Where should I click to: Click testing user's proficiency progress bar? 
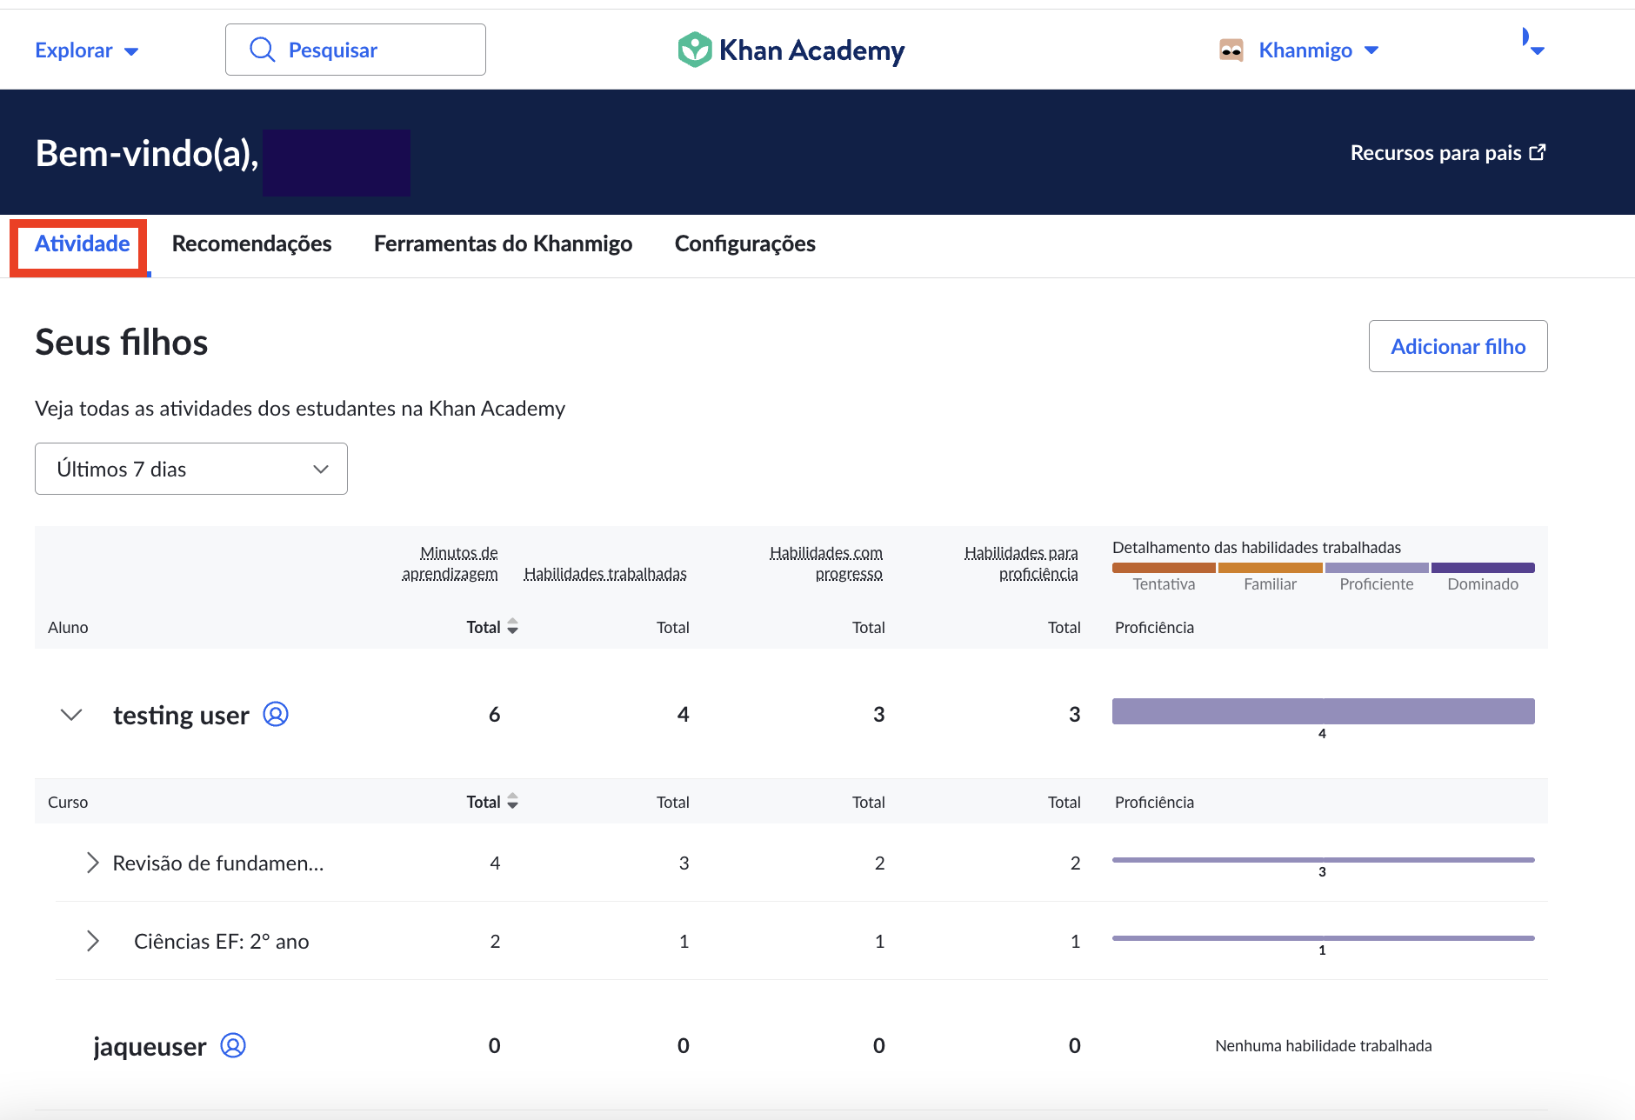pos(1324,711)
